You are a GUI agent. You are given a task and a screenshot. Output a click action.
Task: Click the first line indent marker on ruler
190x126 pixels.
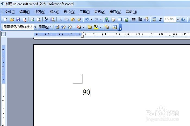click(83, 33)
